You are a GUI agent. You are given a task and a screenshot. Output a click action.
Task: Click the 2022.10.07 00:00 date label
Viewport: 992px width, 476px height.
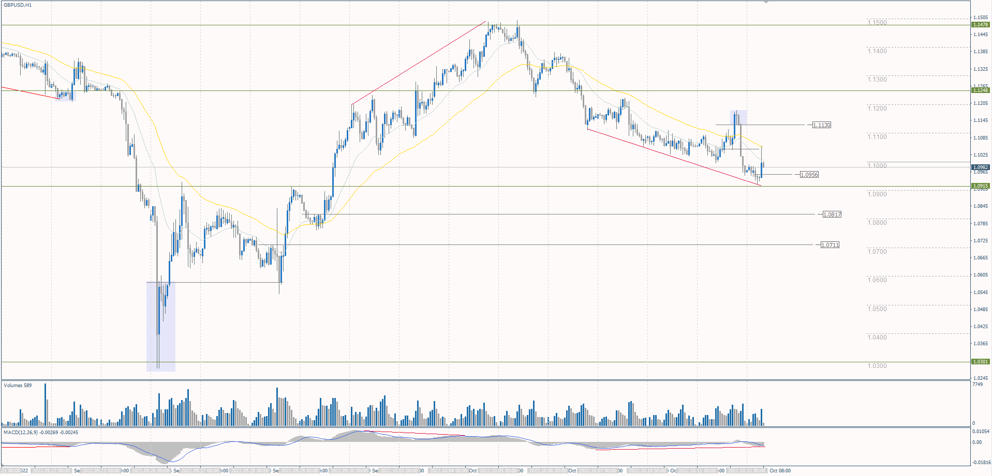(x=598, y=471)
